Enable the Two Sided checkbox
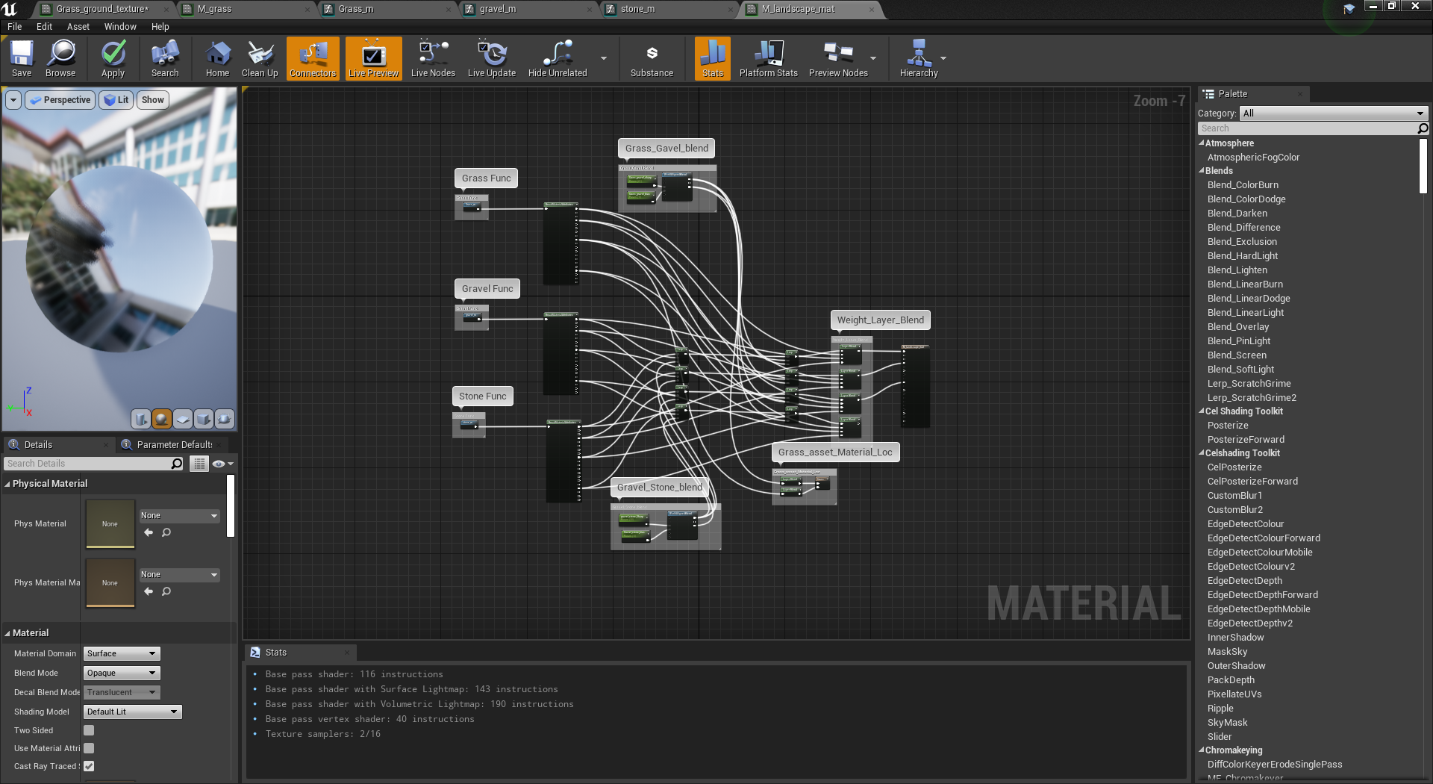1433x784 pixels. [x=89, y=730]
